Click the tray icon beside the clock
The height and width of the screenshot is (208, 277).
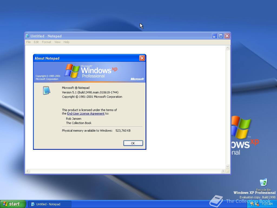257,204
